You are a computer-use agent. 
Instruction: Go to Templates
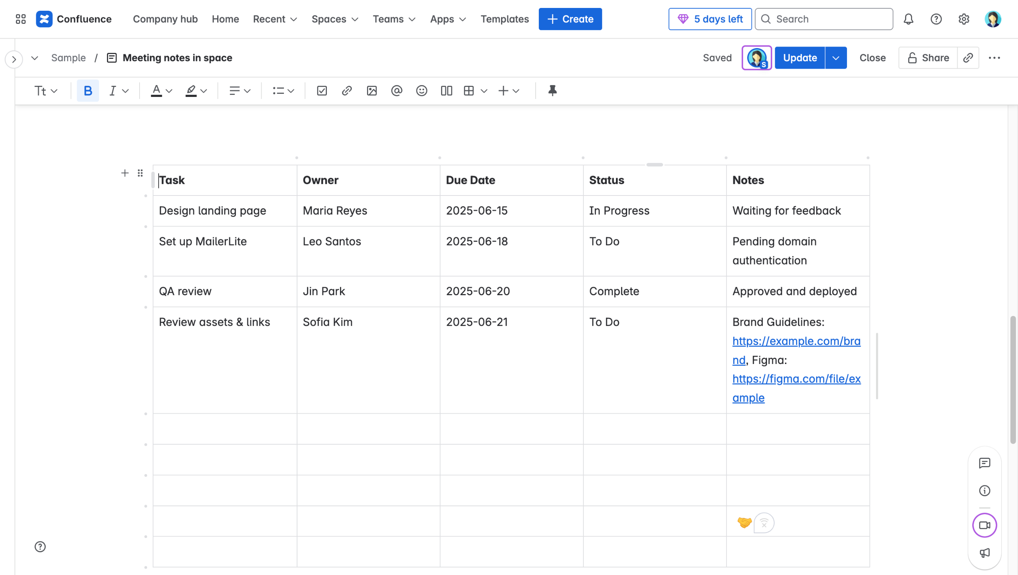[504, 19]
